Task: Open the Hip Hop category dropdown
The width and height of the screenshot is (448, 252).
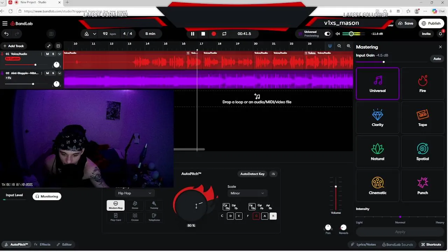Action: click(x=135, y=193)
